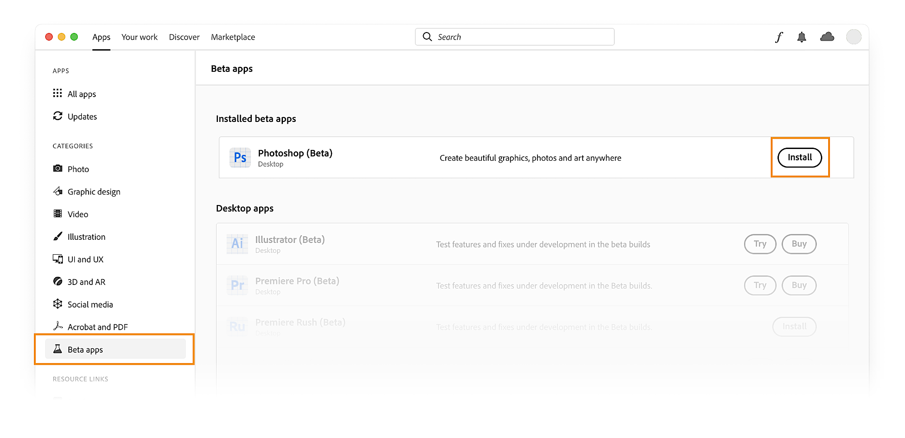The width and height of the screenshot is (905, 438).
Task: Open notifications bell icon
Action: (801, 37)
